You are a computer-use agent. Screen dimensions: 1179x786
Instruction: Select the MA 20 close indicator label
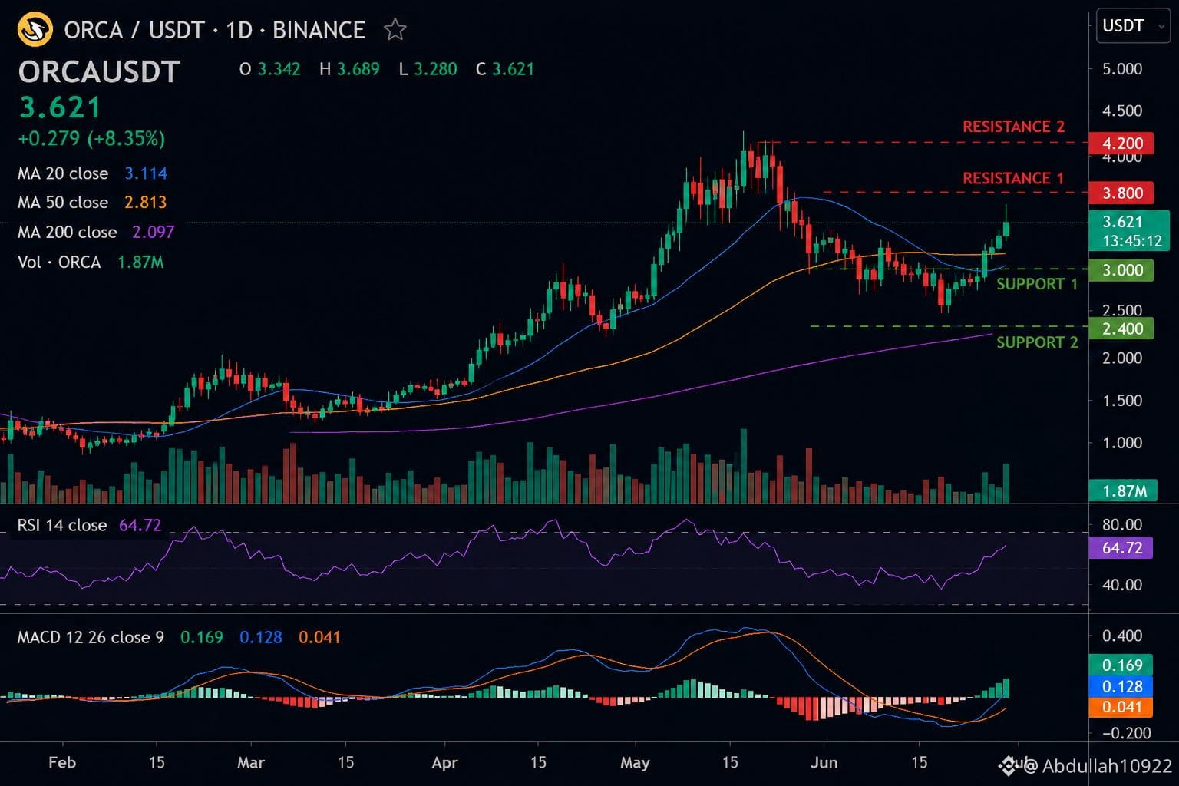coord(63,173)
